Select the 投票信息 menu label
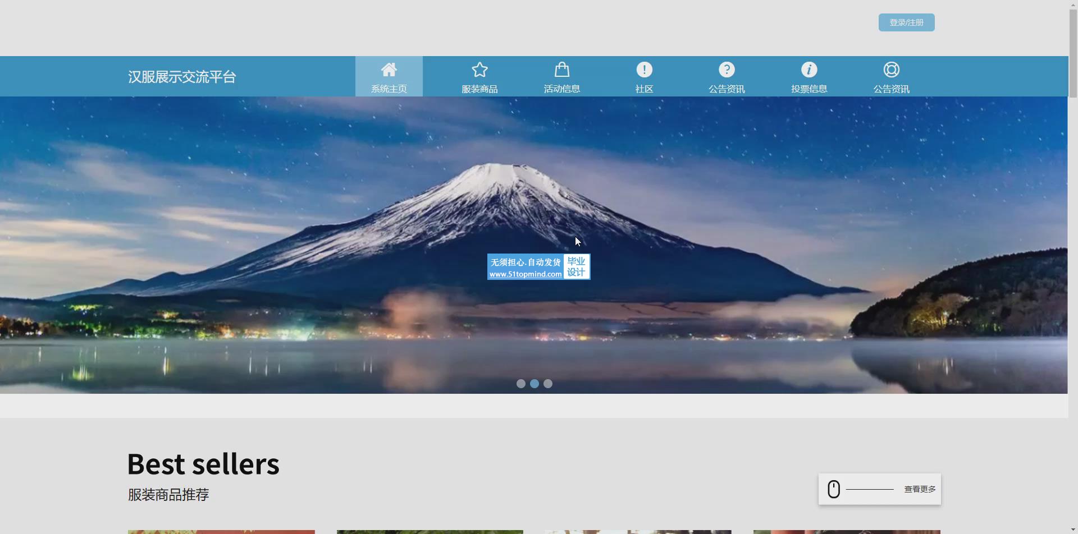Image resolution: width=1078 pixels, height=534 pixels. (x=809, y=89)
